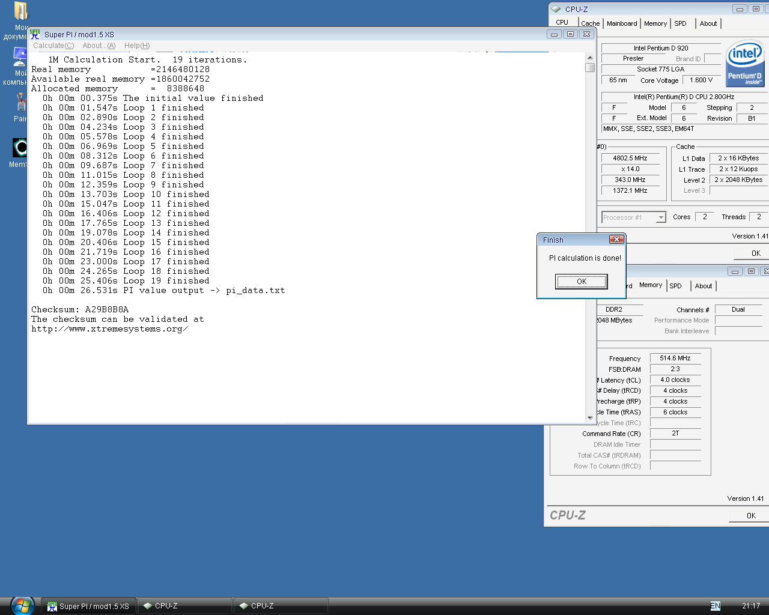This screenshot has width=769, height=615.
Task: Click OK button in lower CPU-Z window
Action: (750, 515)
